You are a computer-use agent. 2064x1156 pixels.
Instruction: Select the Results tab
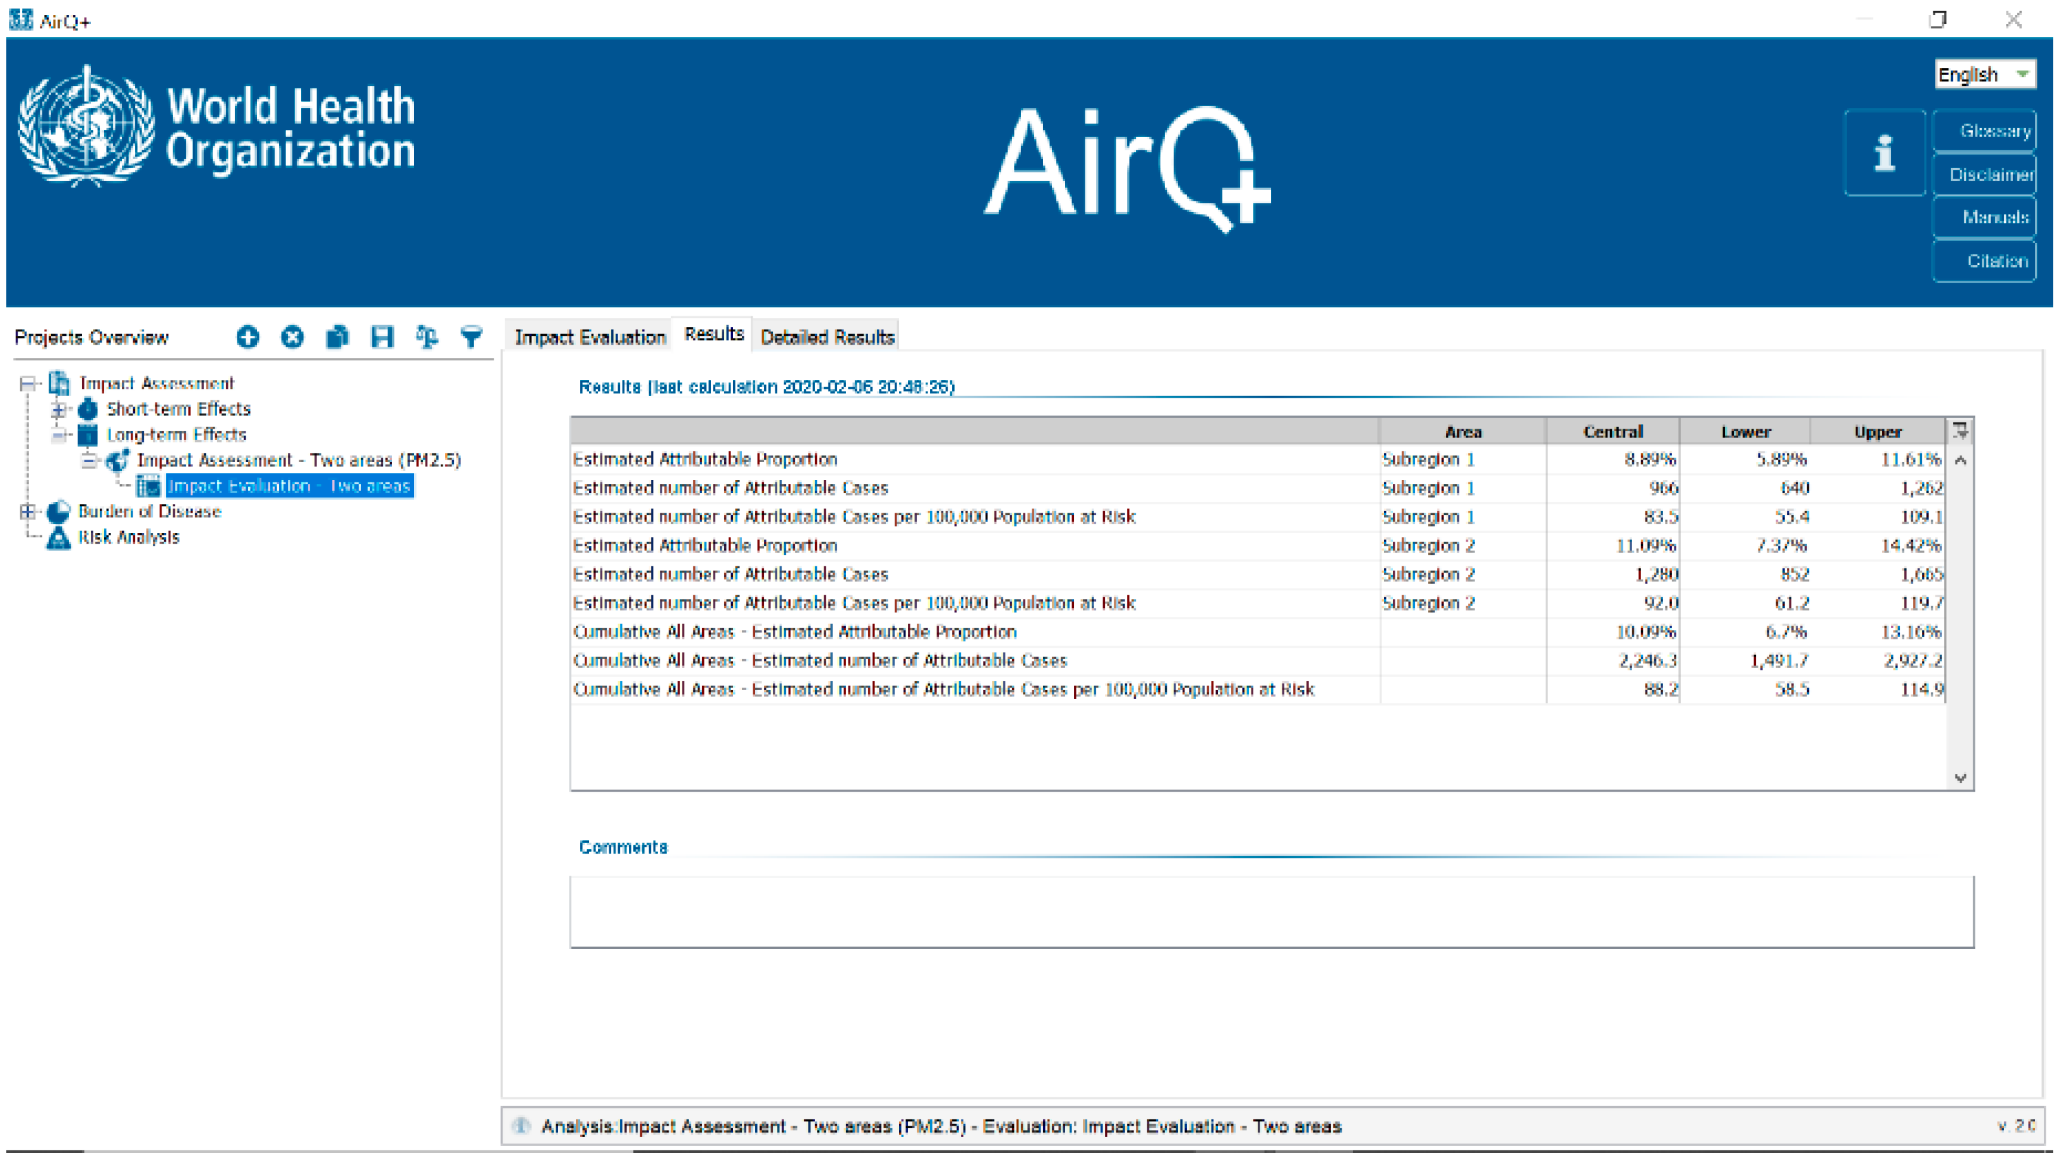pyautogui.click(x=714, y=334)
